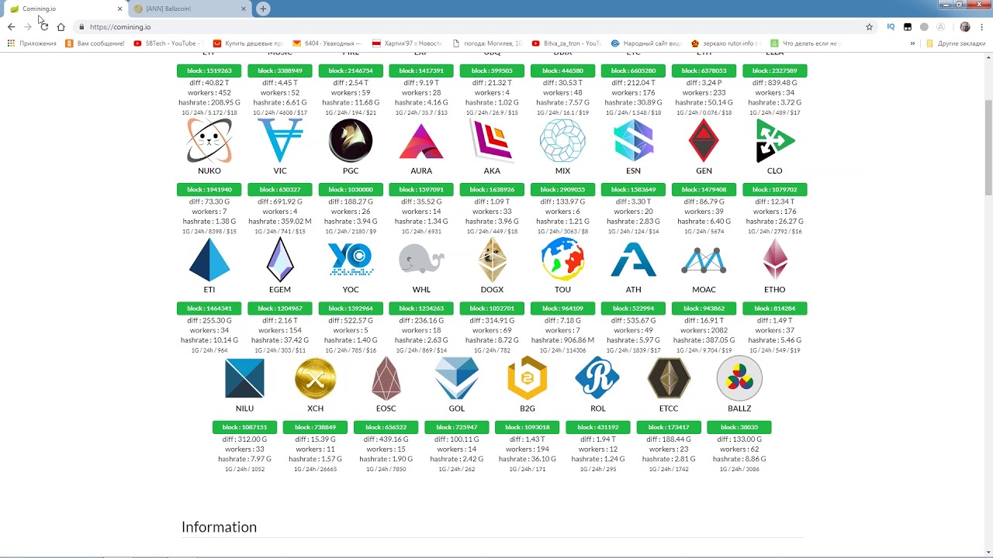993x558 pixels.
Task: Open the MOAC coin pool icon
Action: pyautogui.click(x=704, y=260)
